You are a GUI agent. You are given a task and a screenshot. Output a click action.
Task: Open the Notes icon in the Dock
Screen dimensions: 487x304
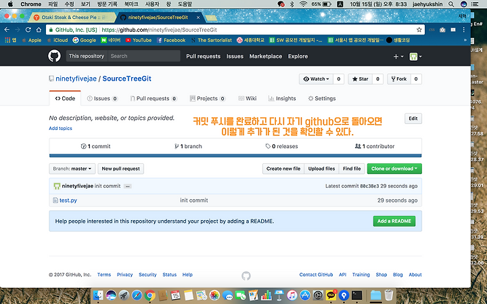189,295
